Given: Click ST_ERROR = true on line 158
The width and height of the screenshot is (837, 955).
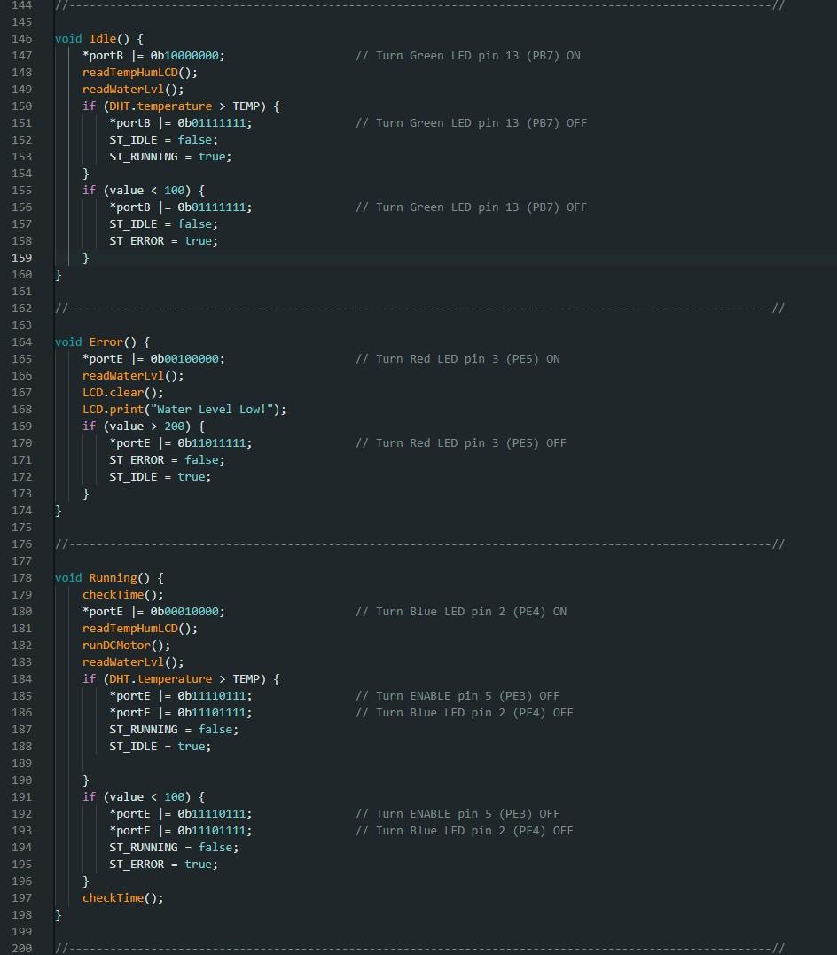Looking at the screenshot, I should pyautogui.click(x=162, y=240).
